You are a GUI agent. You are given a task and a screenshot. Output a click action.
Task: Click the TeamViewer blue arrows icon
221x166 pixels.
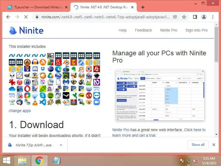pos(97,95)
